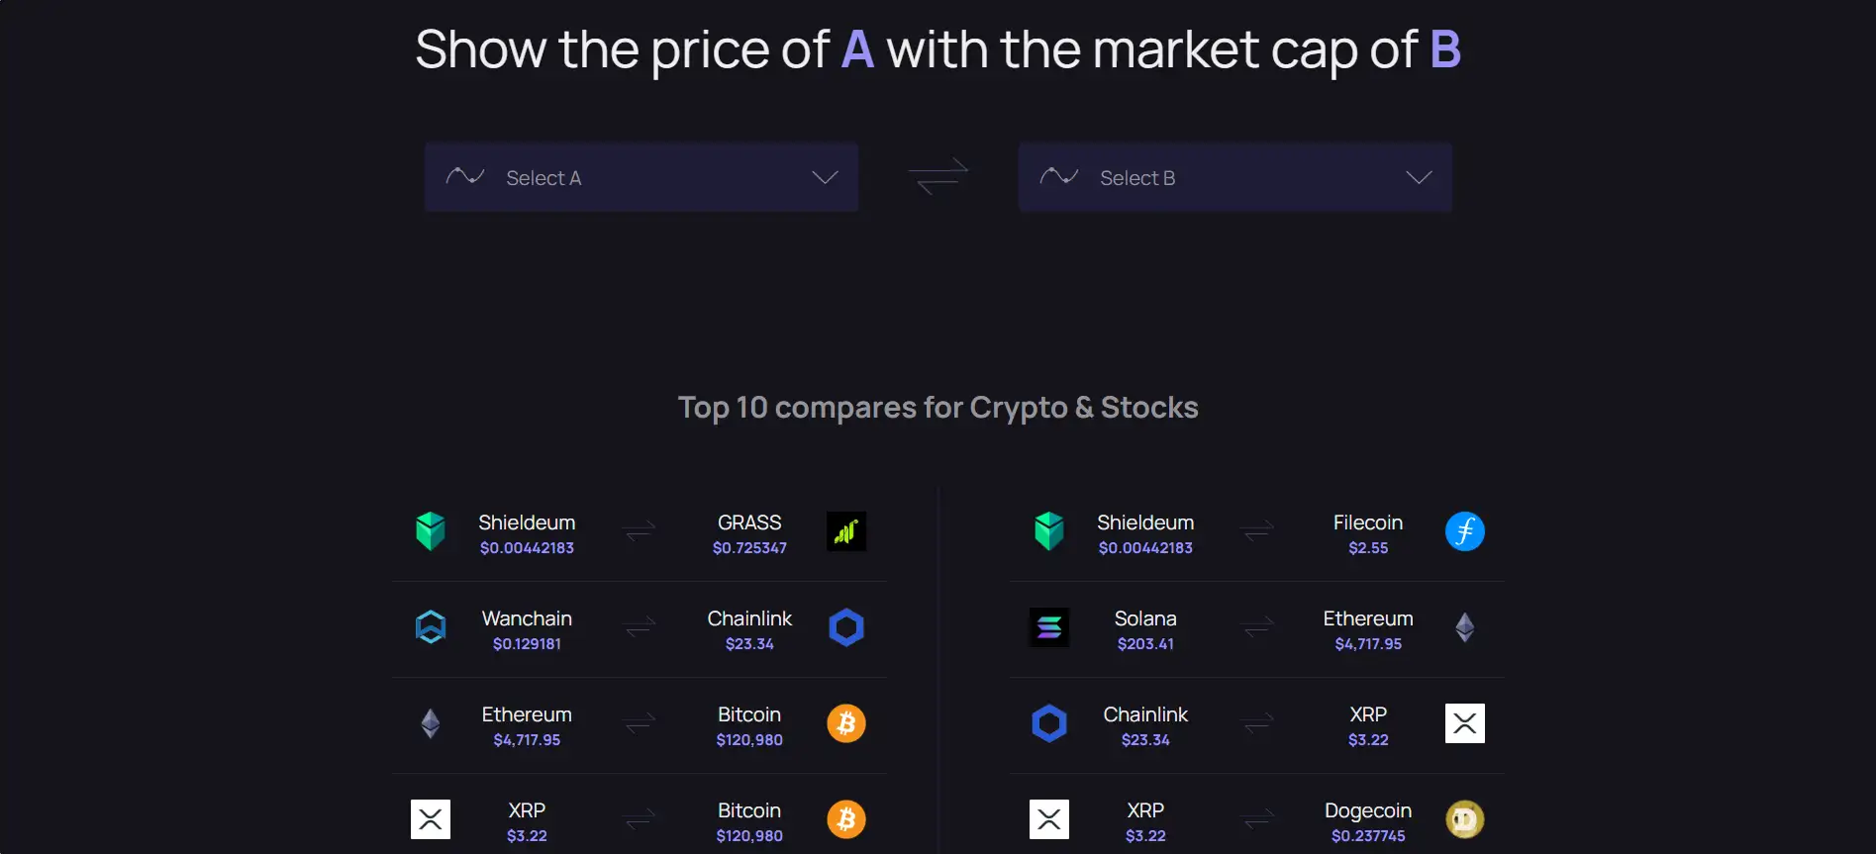Click the Dogecoin logo icon
The width and height of the screenshot is (1876, 854).
pos(1464,819)
